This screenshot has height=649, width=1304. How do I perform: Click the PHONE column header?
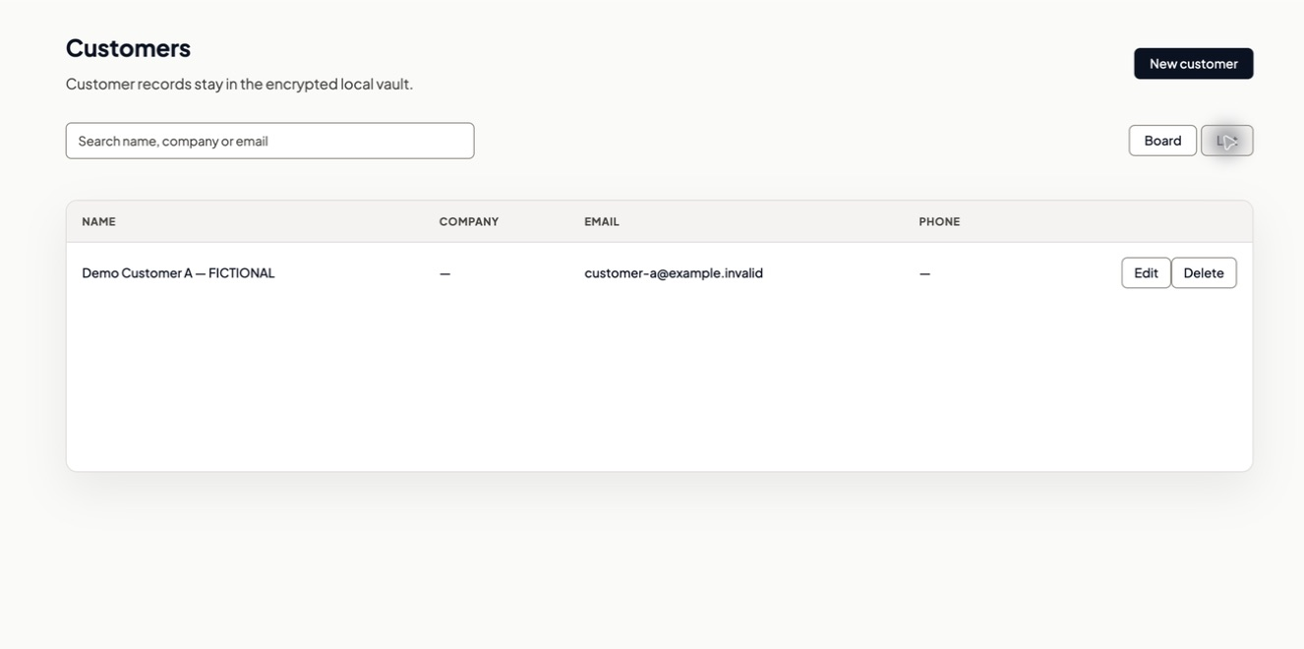pyautogui.click(x=939, y=221)
